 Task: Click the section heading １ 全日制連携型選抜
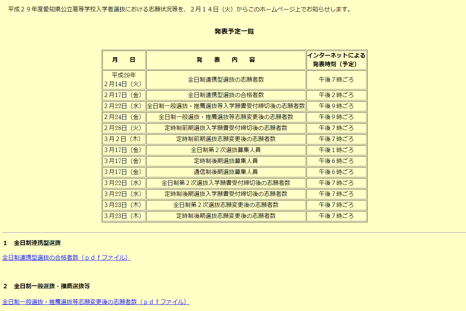(x=32, y=243)
